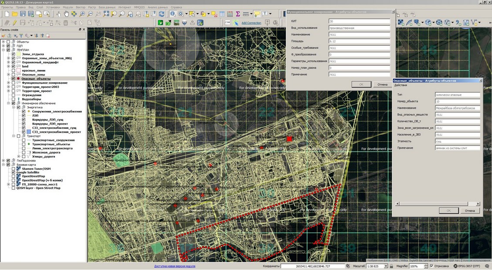Open the Масштаб scale dropdown

(386, 266)
